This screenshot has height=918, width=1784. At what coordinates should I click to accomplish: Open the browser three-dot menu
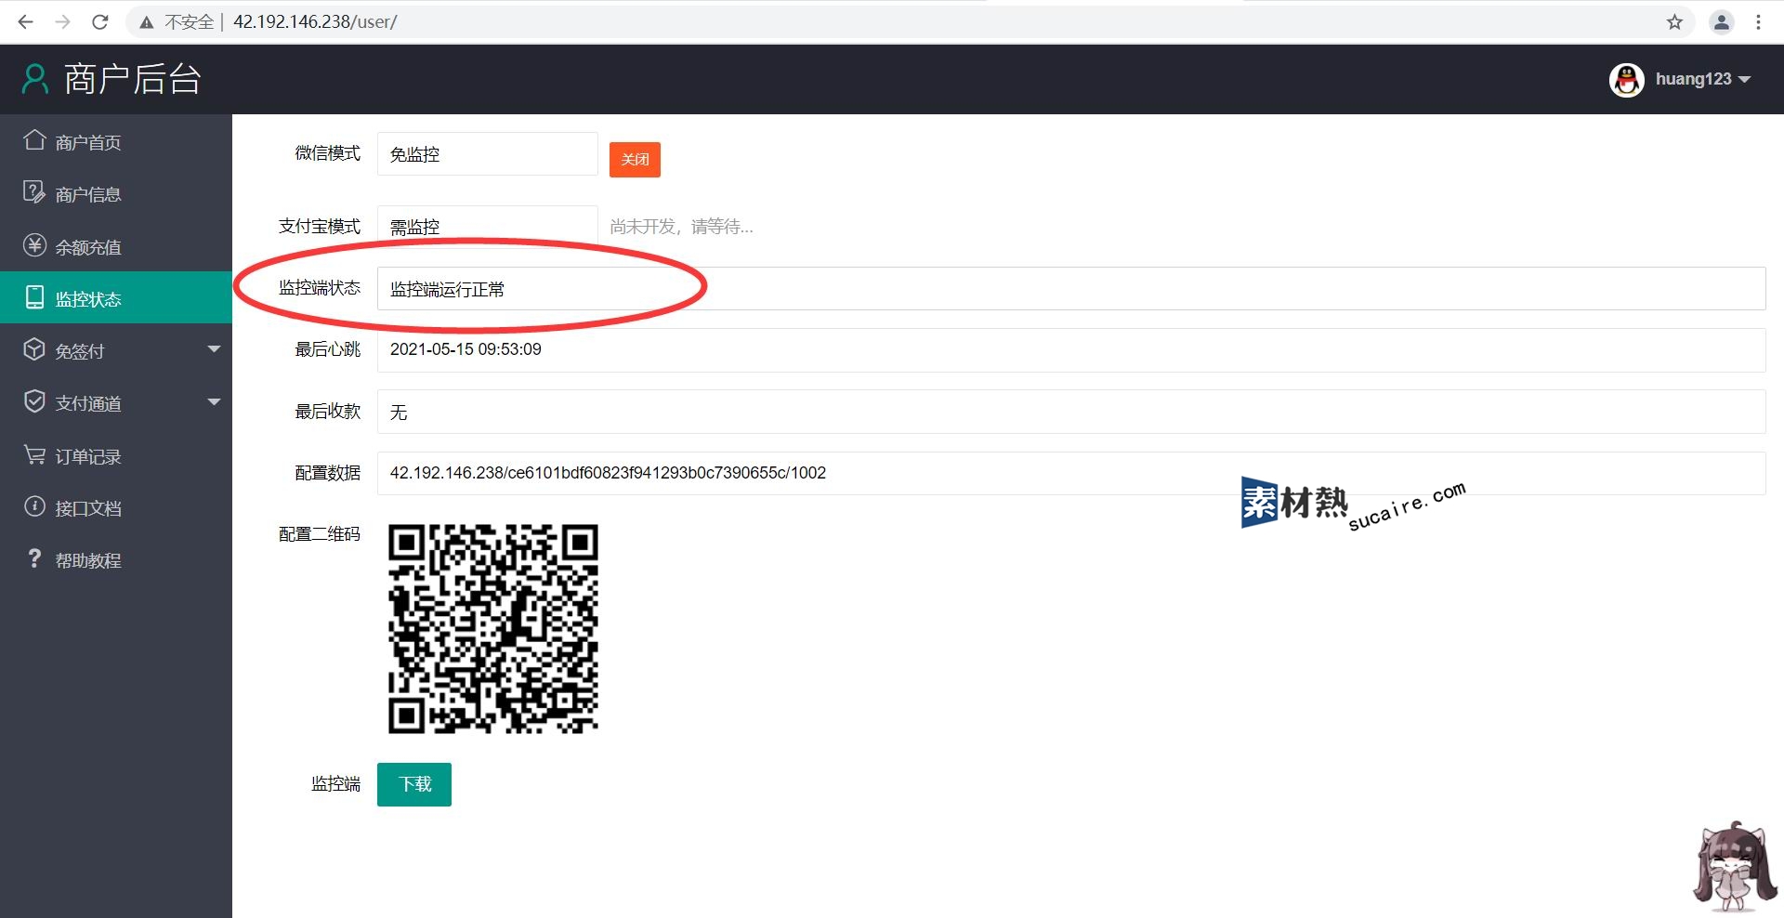coord(1758,22)
